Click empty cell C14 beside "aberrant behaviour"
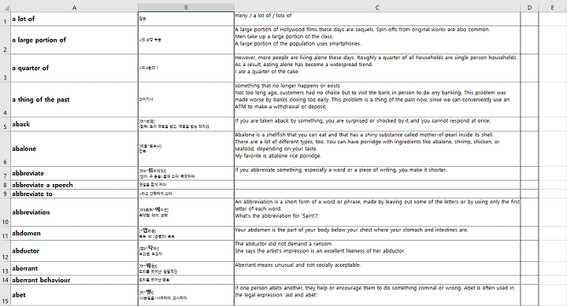 377,280
